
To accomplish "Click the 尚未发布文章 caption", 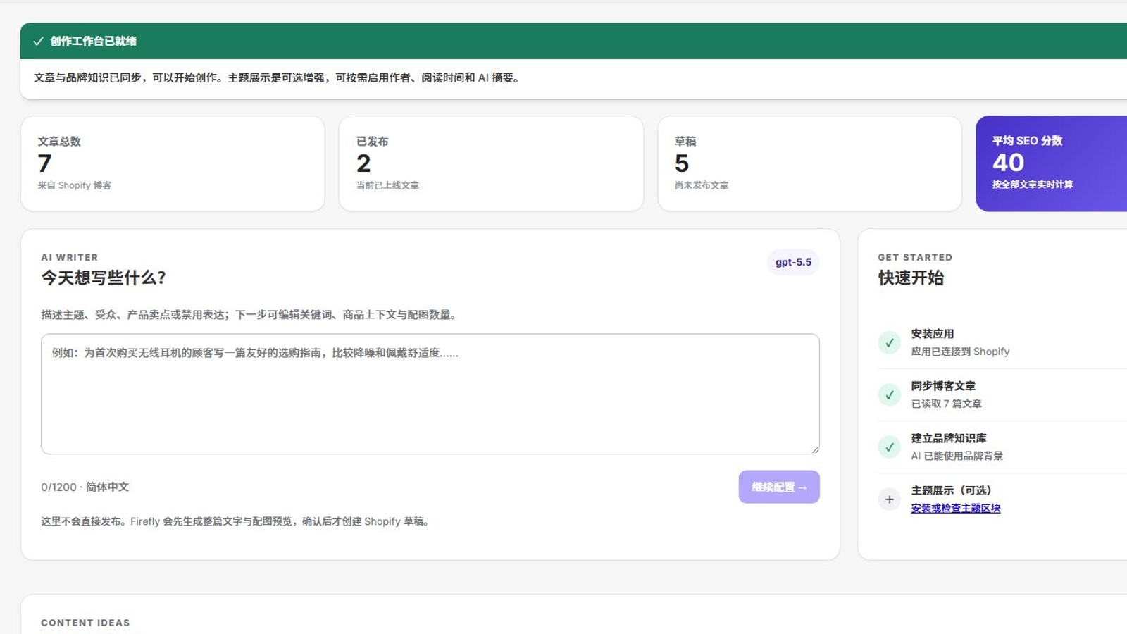I will coord(702,185).
